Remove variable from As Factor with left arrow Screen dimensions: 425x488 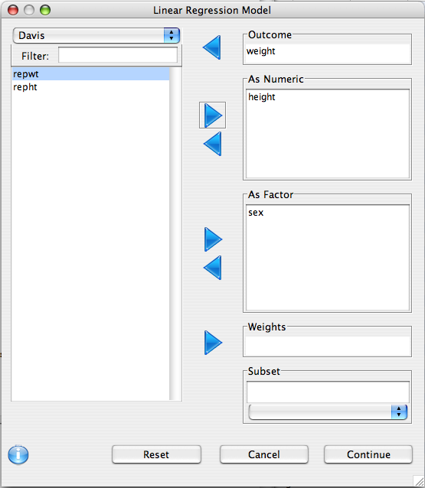click(x=213, y=268)
